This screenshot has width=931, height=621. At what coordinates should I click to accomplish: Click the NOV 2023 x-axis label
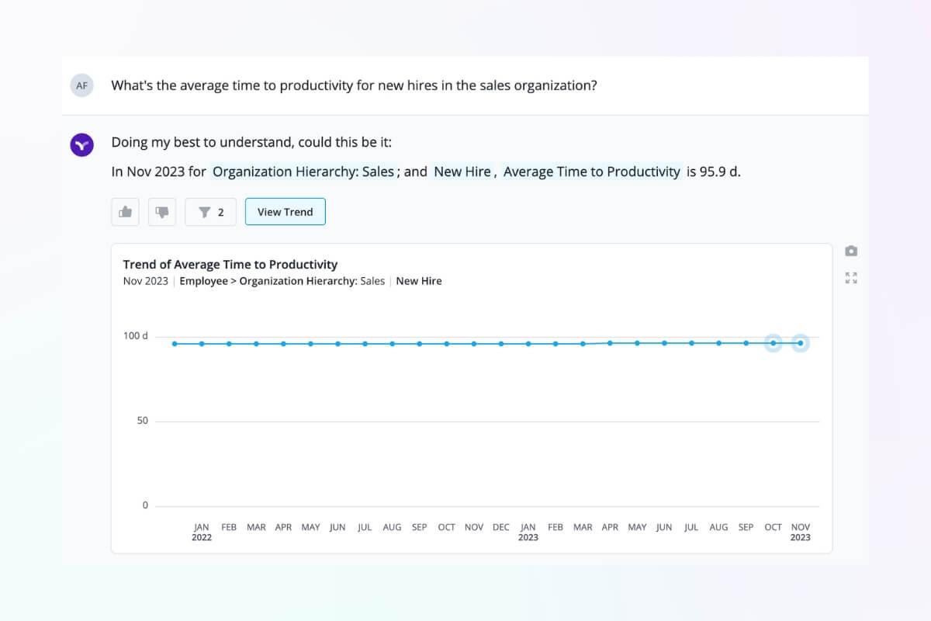(801, 532)
